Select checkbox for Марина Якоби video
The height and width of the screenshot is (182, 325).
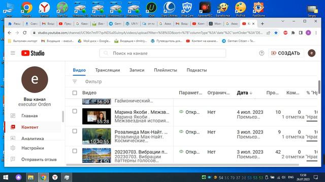tap(75, 111)
